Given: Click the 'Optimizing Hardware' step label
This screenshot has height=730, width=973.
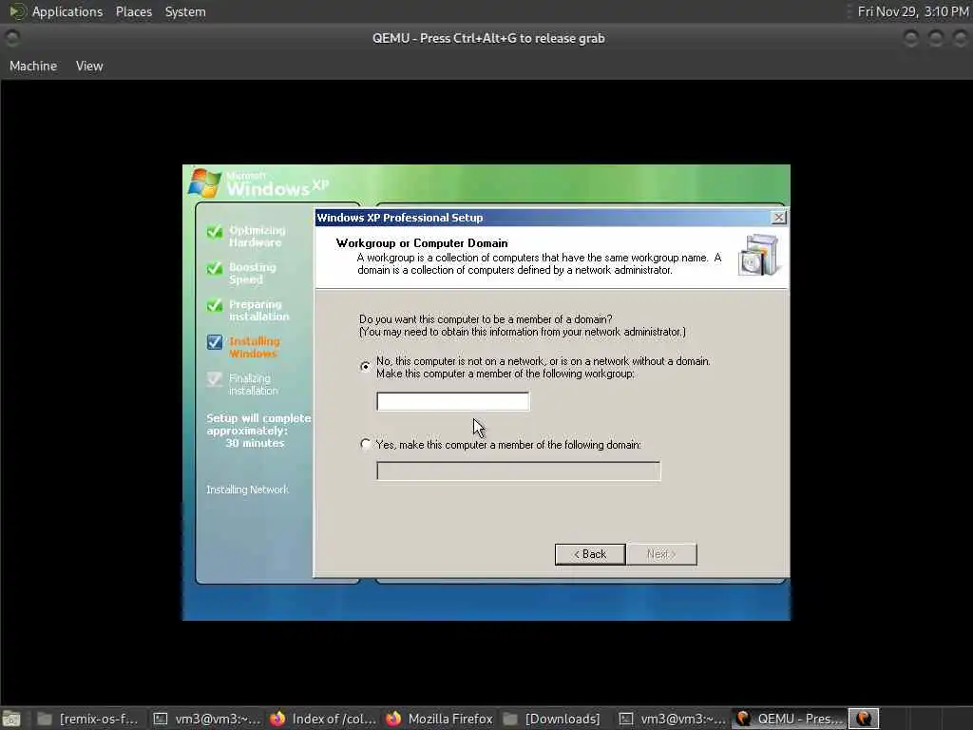Looking at the screenshot, I should [257, 236].
